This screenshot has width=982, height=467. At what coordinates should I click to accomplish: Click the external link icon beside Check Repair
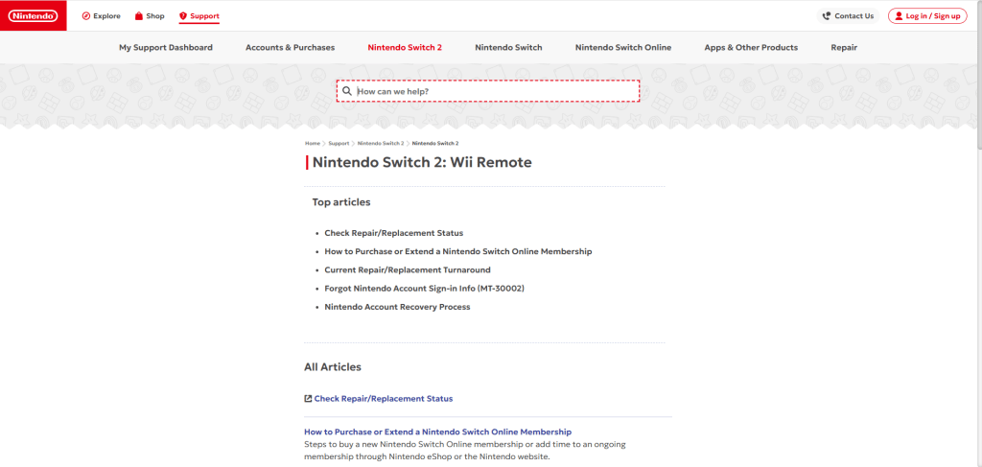(x=308, y=399)
